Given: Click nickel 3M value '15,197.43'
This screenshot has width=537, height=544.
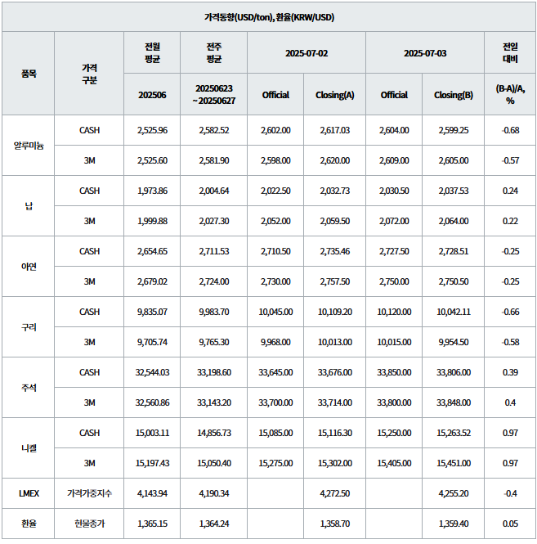Looking at the screenshot, I should coord(152,463).
